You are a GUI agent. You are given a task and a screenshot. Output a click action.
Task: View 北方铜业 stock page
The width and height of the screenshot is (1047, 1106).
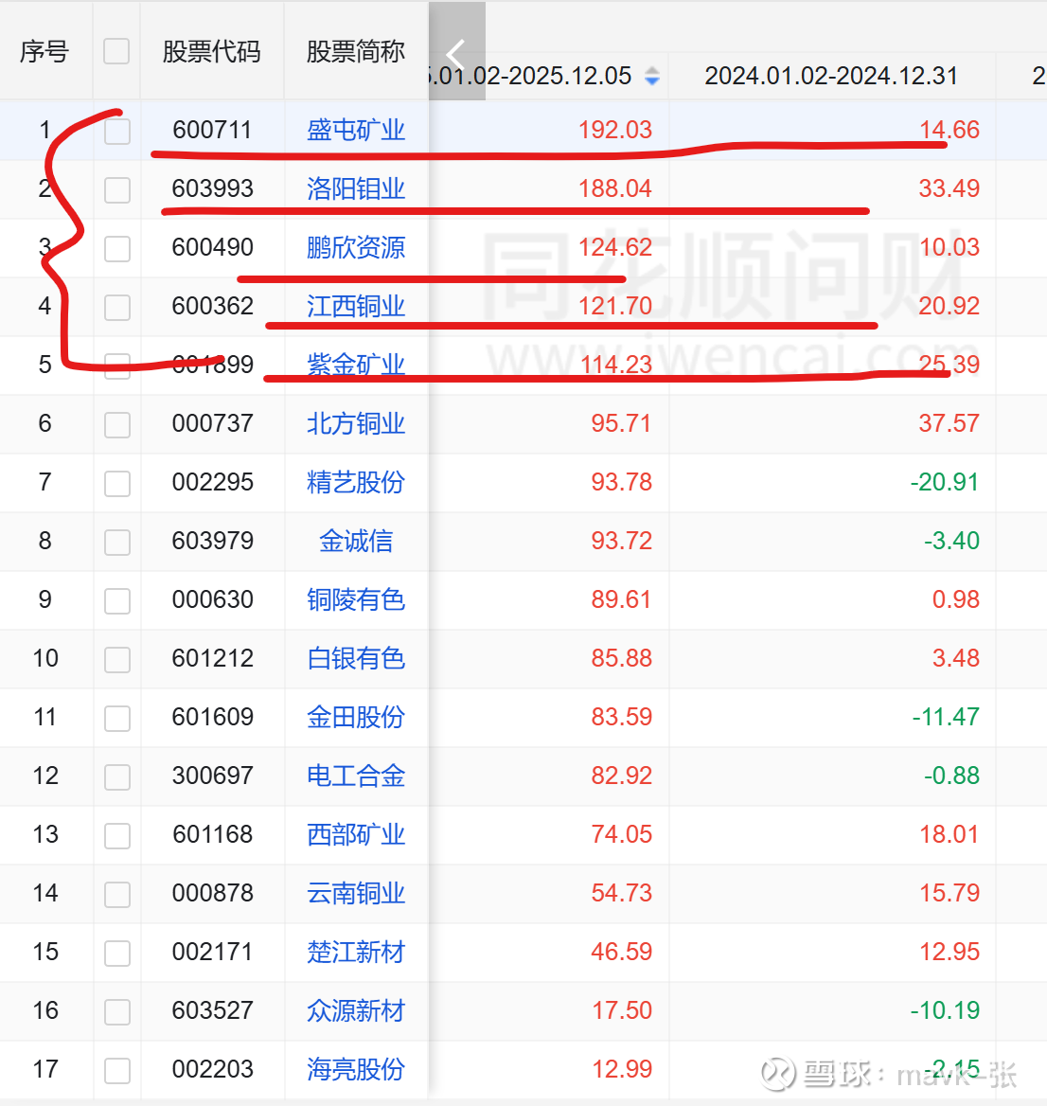tap(356, 423)
